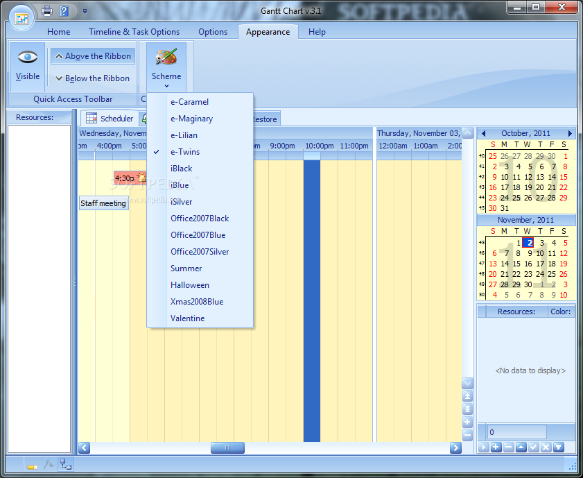Select November 2 in the calendar
The width and height of the screenshot is (583, 478).
click(528, 243)
